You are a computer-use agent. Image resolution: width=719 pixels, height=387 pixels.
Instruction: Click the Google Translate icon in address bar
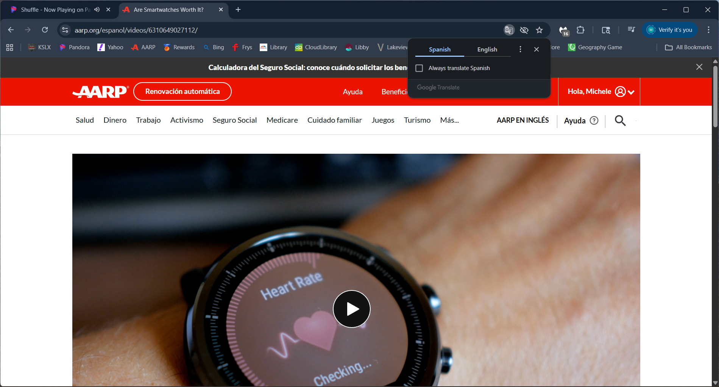[x=509, y=30]
